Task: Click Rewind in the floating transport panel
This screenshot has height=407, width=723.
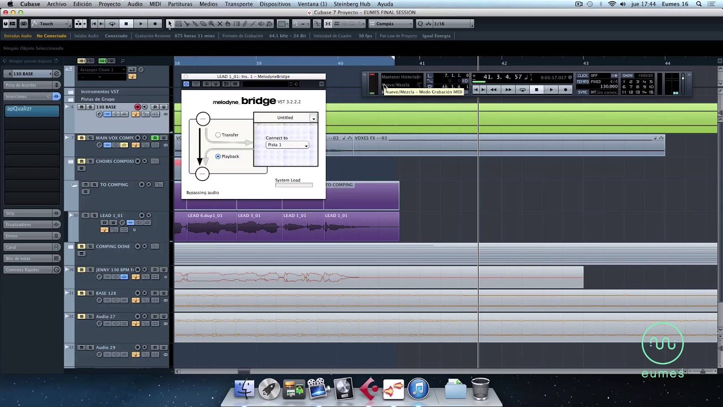Action: [x=494, y=89]
